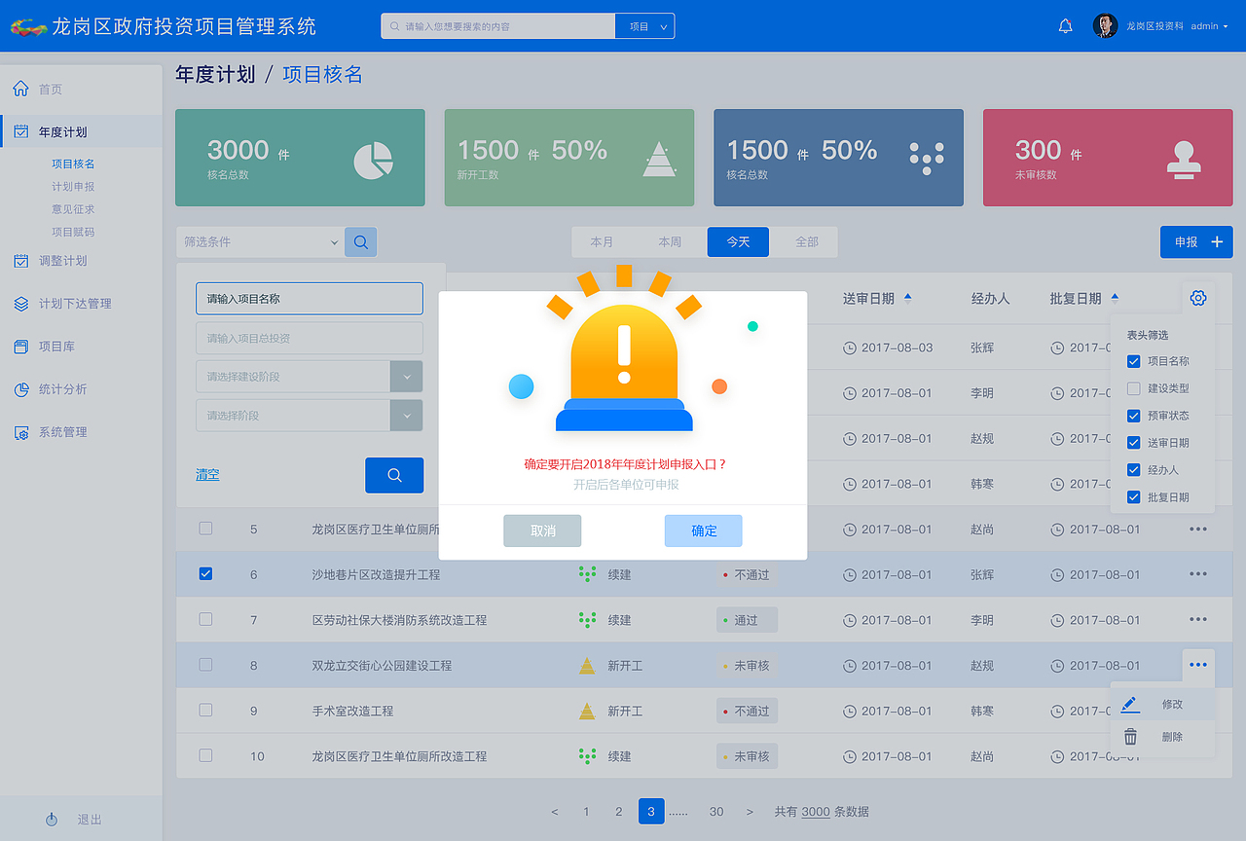The image size is (1246, 841).
Task: Click the 清空 link to clear filters
Action: point(207,474)
